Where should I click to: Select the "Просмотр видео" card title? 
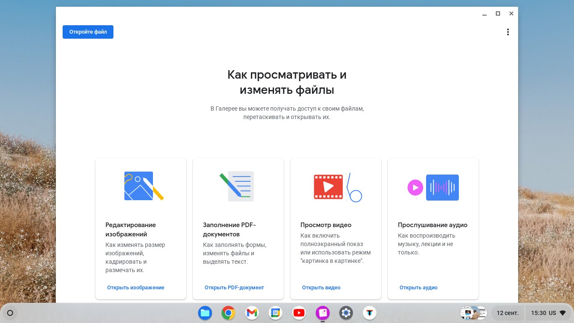point(326,225)
